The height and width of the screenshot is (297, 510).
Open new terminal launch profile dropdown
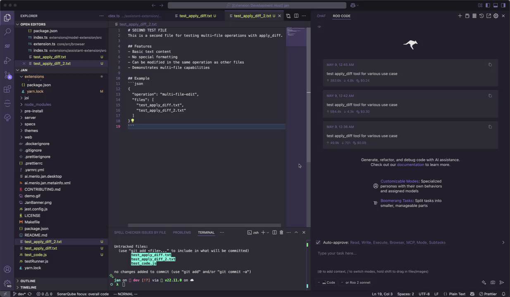coord(268,232)
